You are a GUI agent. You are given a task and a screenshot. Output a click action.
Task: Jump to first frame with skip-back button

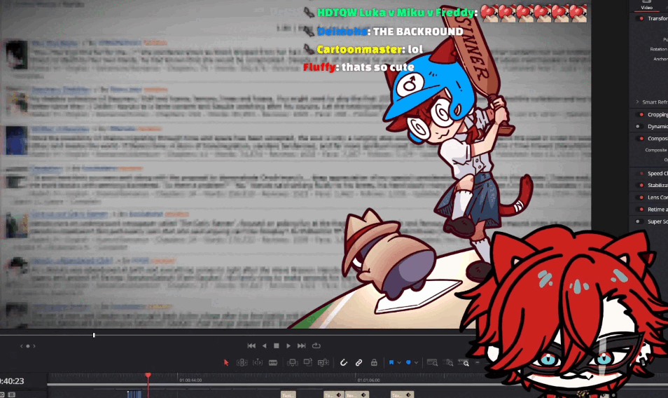251,345
